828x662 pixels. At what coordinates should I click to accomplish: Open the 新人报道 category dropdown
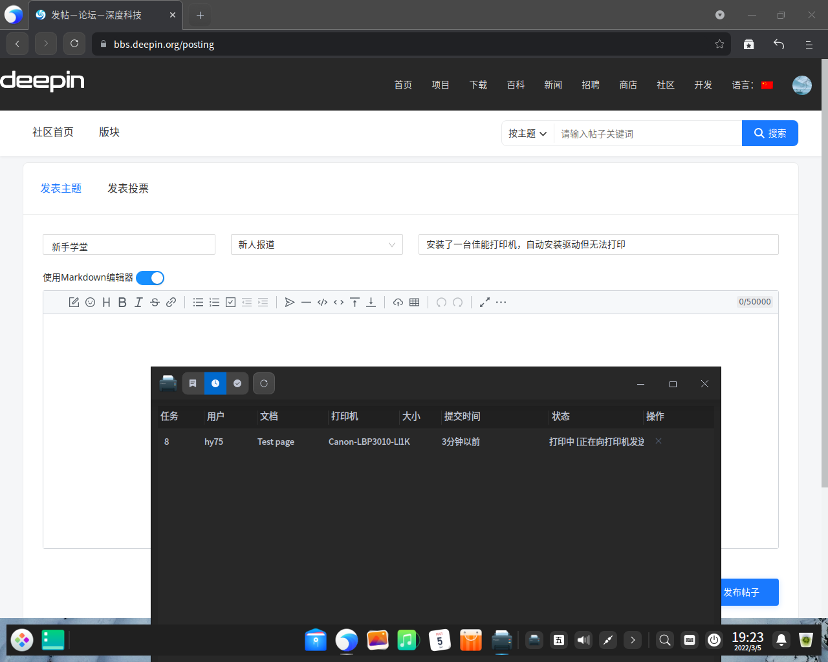click(x=316, y=244)
